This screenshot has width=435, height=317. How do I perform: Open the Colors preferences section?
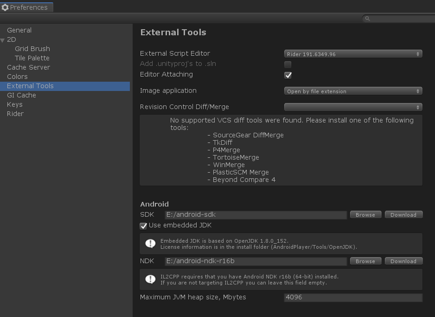tap(17, 76)
